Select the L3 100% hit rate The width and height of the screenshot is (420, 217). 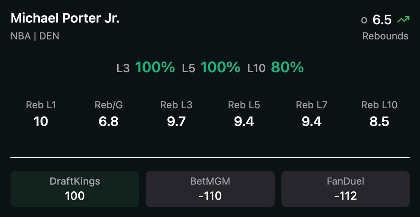[146, 67]
